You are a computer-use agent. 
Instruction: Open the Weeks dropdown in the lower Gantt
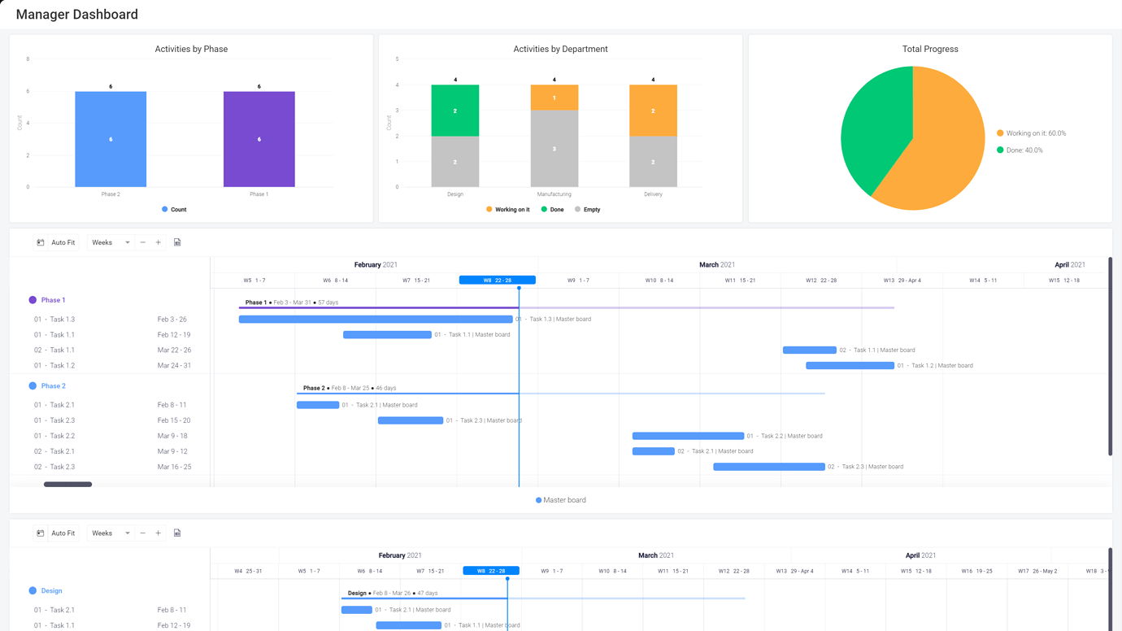coord(109,533)
